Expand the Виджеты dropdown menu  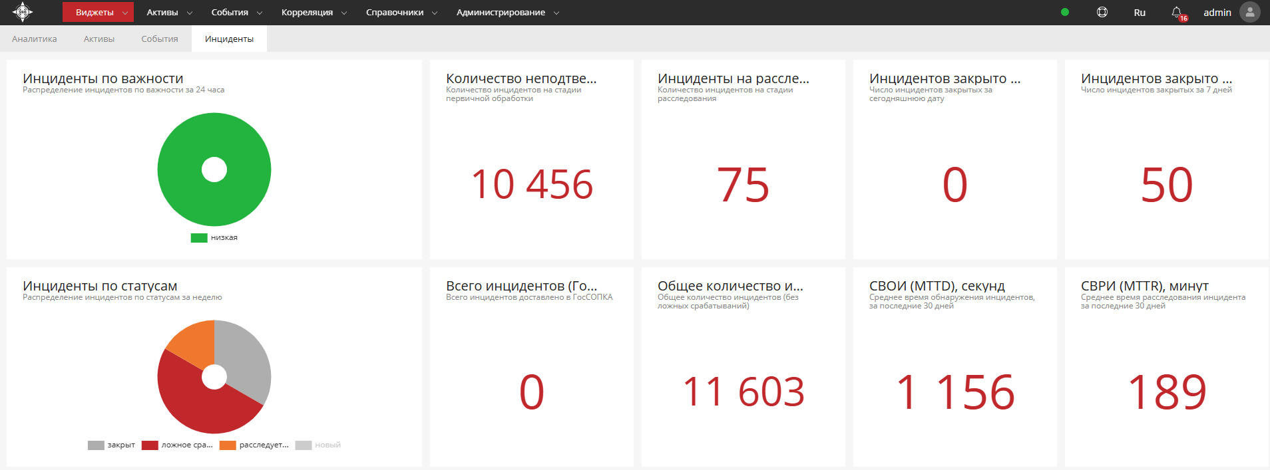pos(98,13)
